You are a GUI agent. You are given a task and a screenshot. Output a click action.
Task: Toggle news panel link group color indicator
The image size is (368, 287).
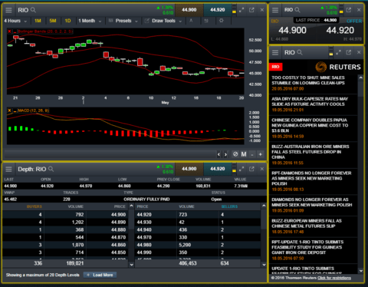coord(331,51)
